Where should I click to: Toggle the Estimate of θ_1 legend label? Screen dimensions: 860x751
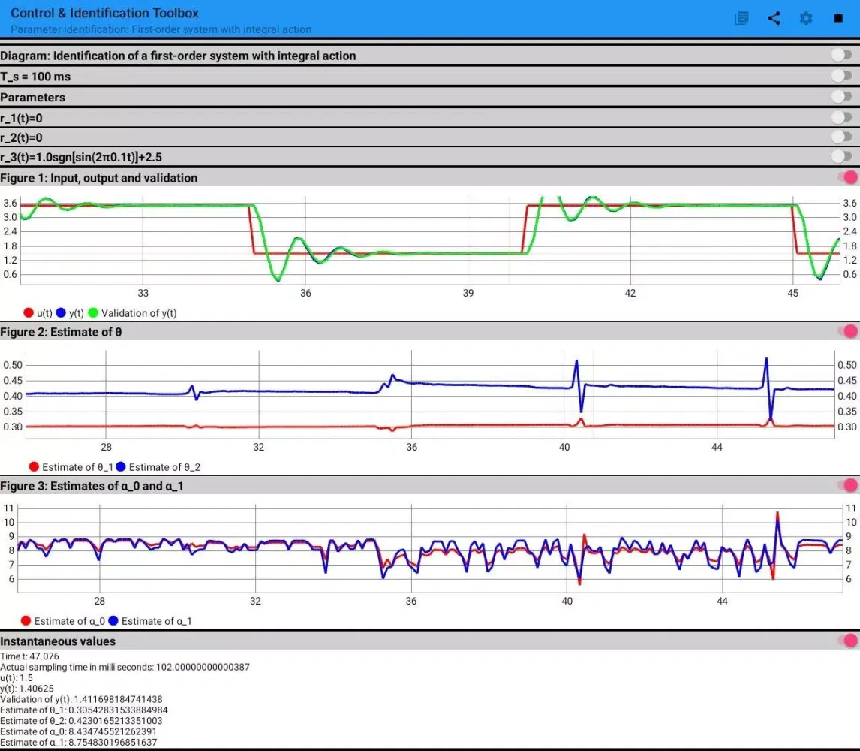[77, 467]
